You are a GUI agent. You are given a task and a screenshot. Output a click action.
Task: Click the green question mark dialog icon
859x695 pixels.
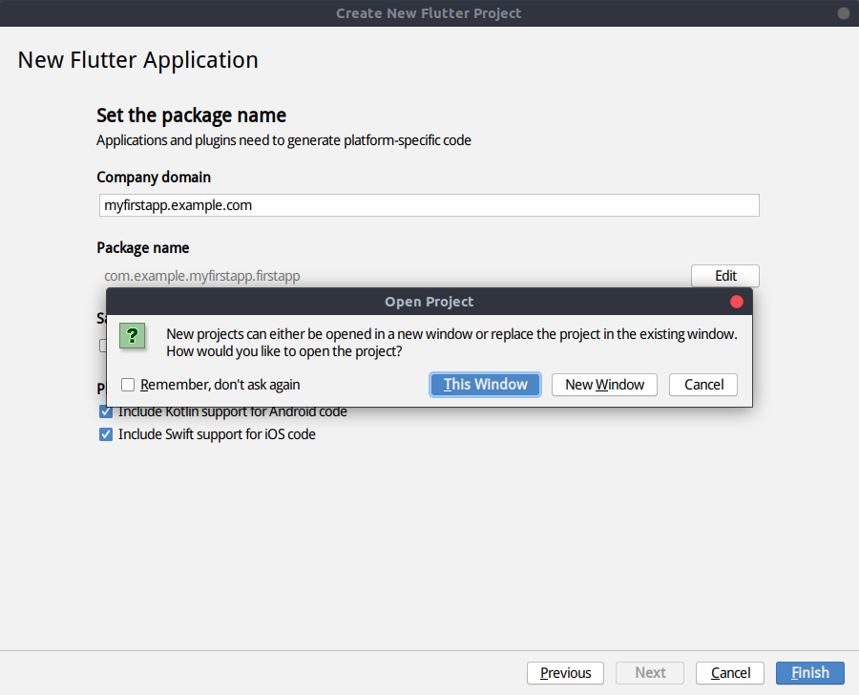point(133,336)
